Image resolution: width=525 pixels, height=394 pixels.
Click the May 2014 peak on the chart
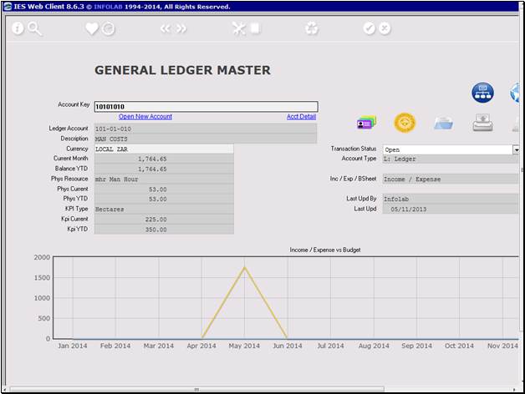[x=245, y=267]
